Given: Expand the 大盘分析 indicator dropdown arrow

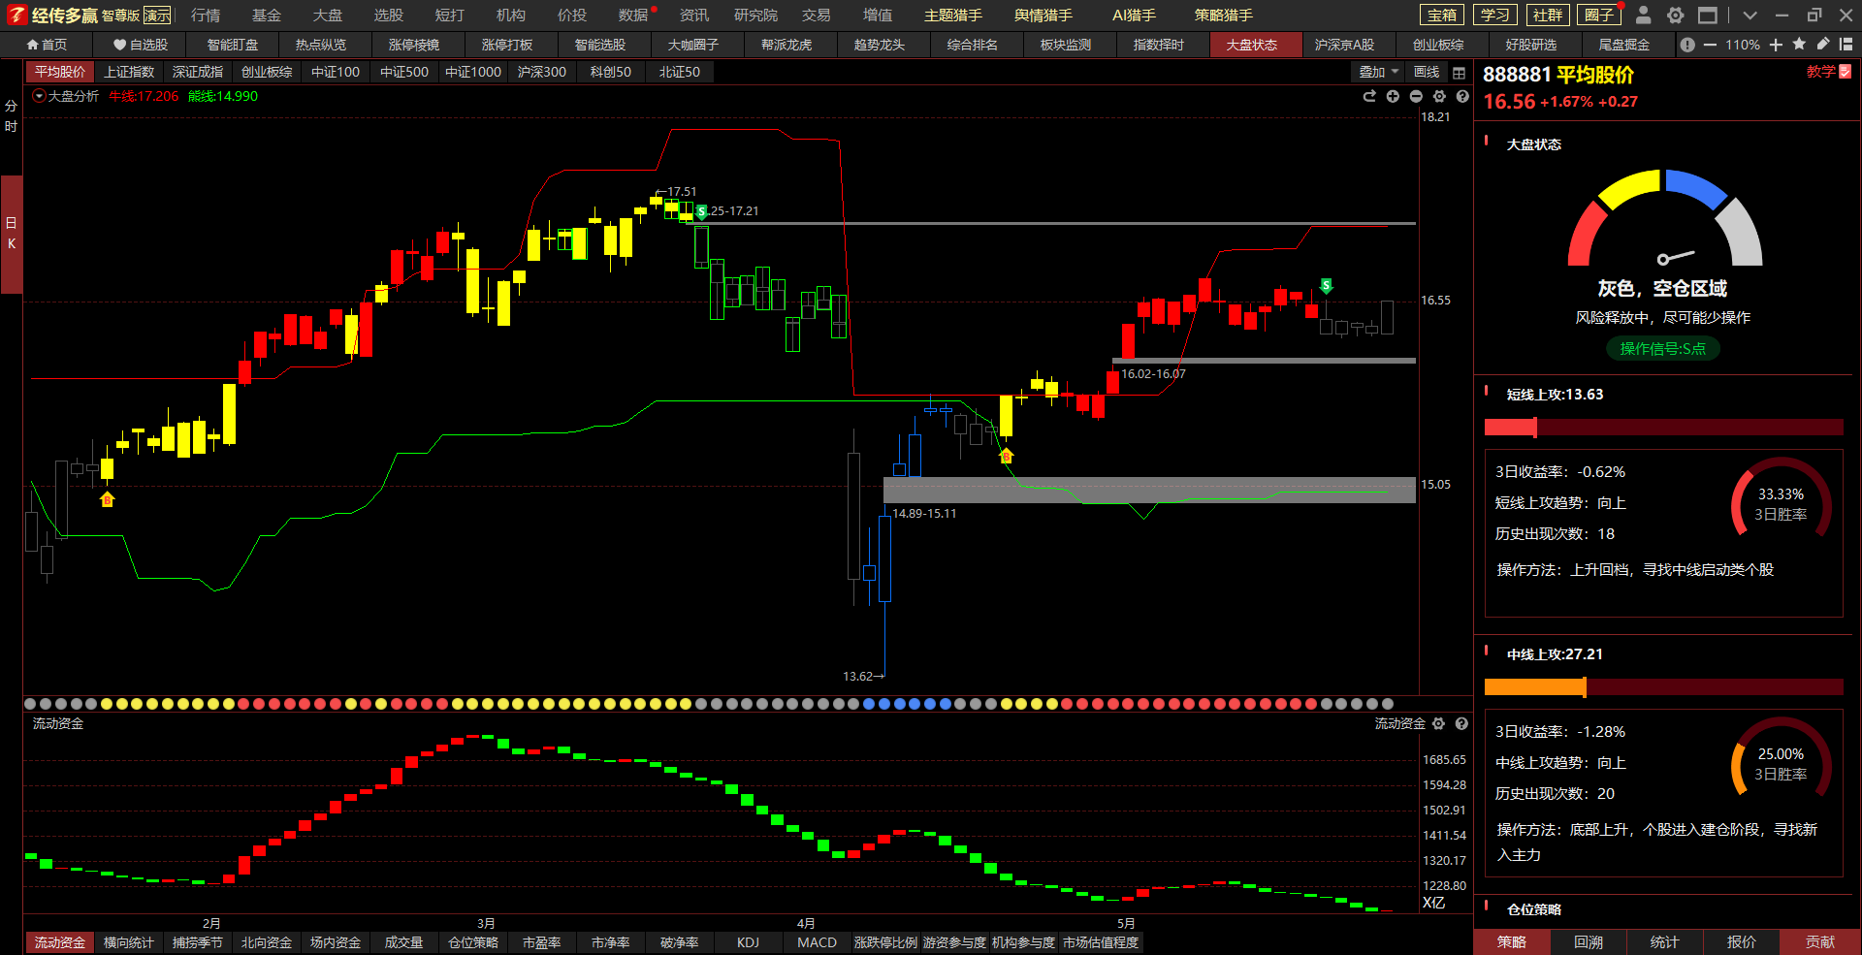Looking at the screenshot, I should click(x=39, y=96).
